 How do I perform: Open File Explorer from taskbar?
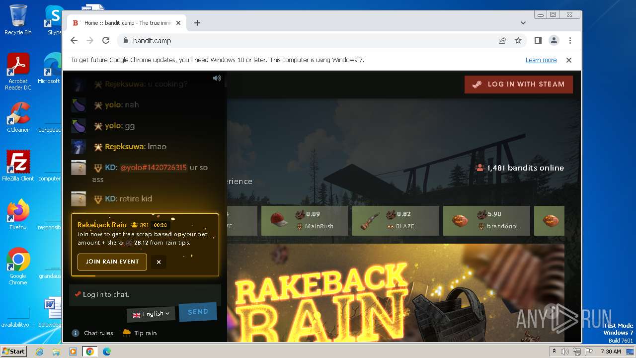tap(56, 352)
